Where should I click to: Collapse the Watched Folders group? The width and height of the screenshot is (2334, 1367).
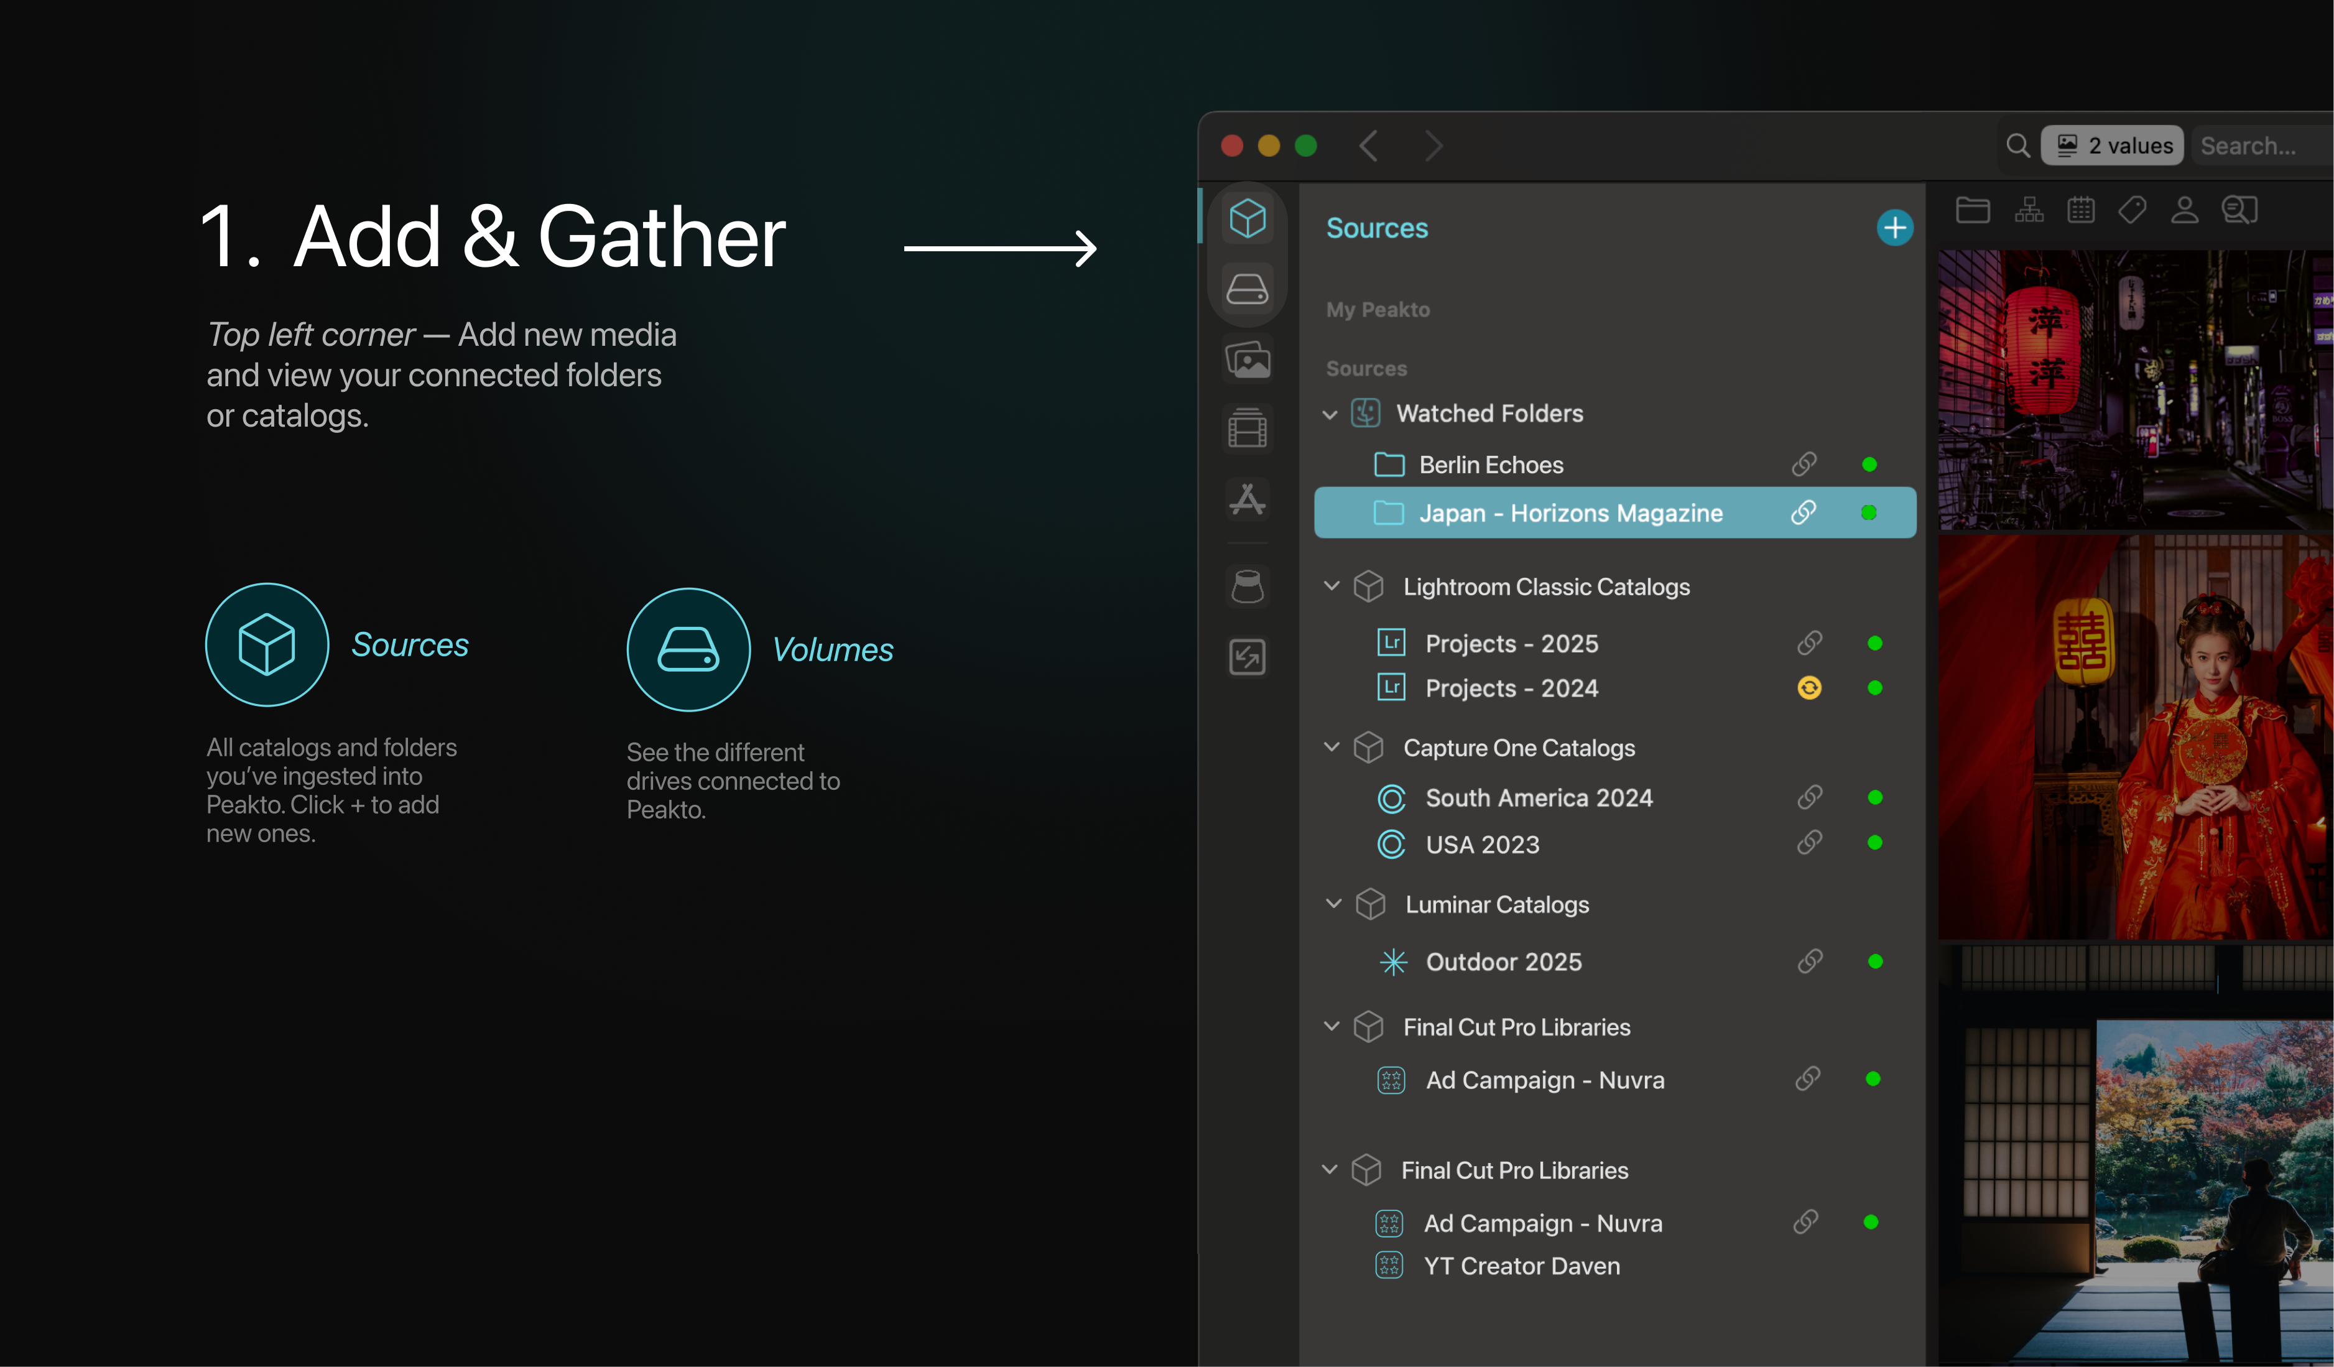[1330, 414]
